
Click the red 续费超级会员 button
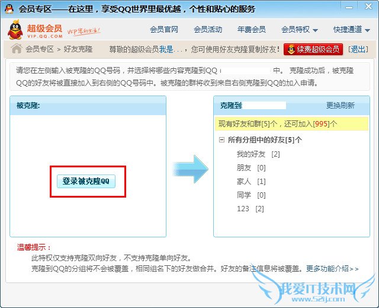[313, 49]
